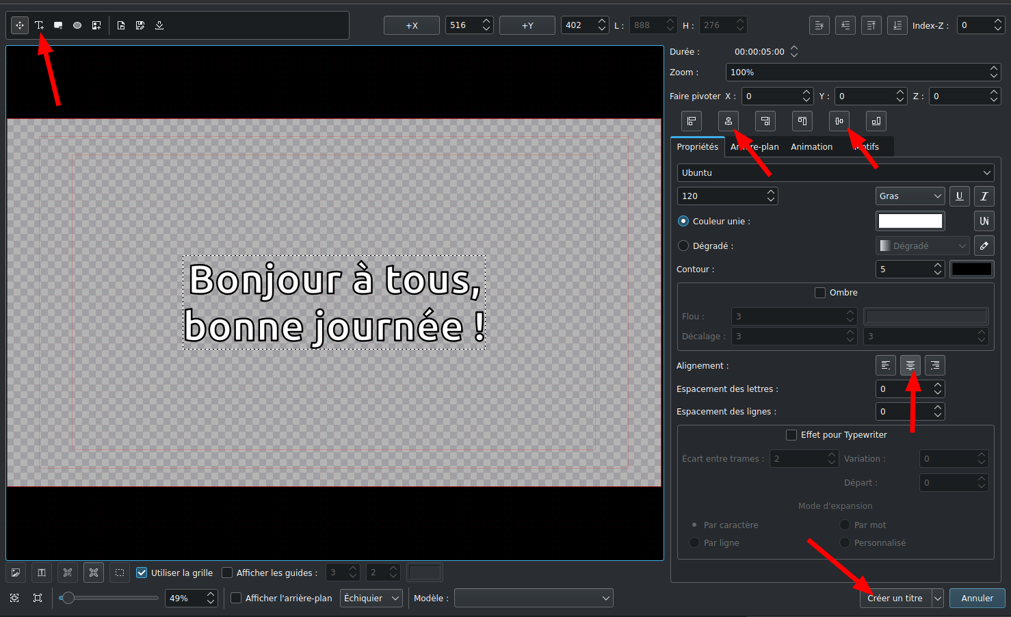This screenshot has width=1011, height=617.
Task: Select the Add Ellipse tool
Action: pos(77,25)
